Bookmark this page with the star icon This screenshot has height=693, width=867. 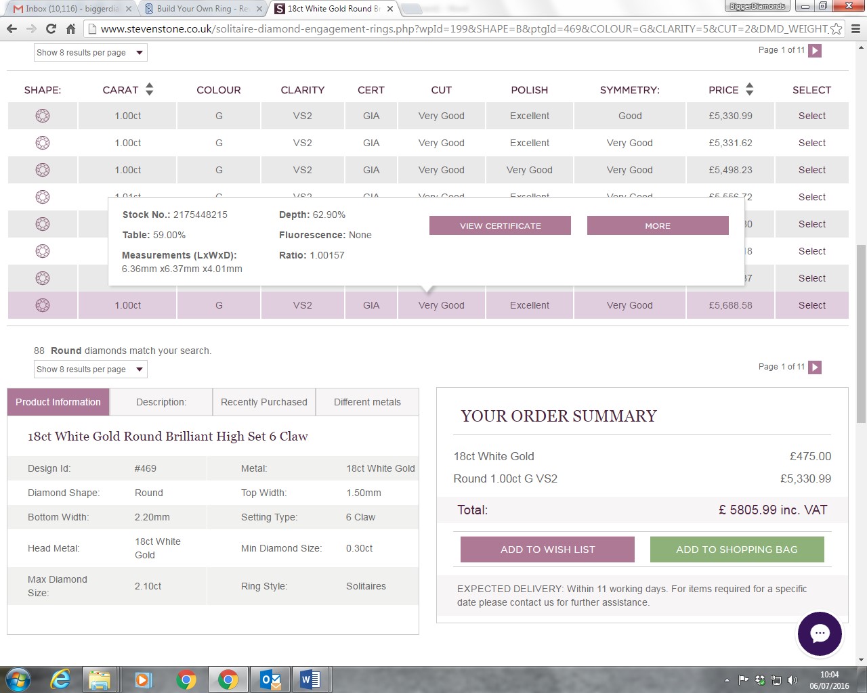837,28
